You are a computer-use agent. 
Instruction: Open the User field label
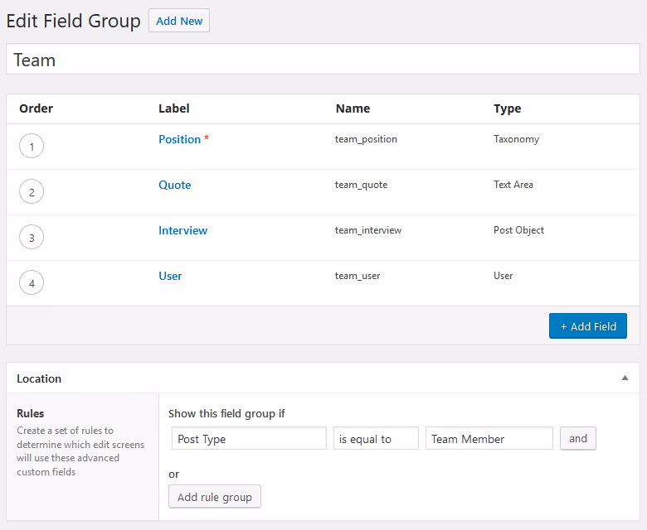pyautogui.click(x=170, y=276)
